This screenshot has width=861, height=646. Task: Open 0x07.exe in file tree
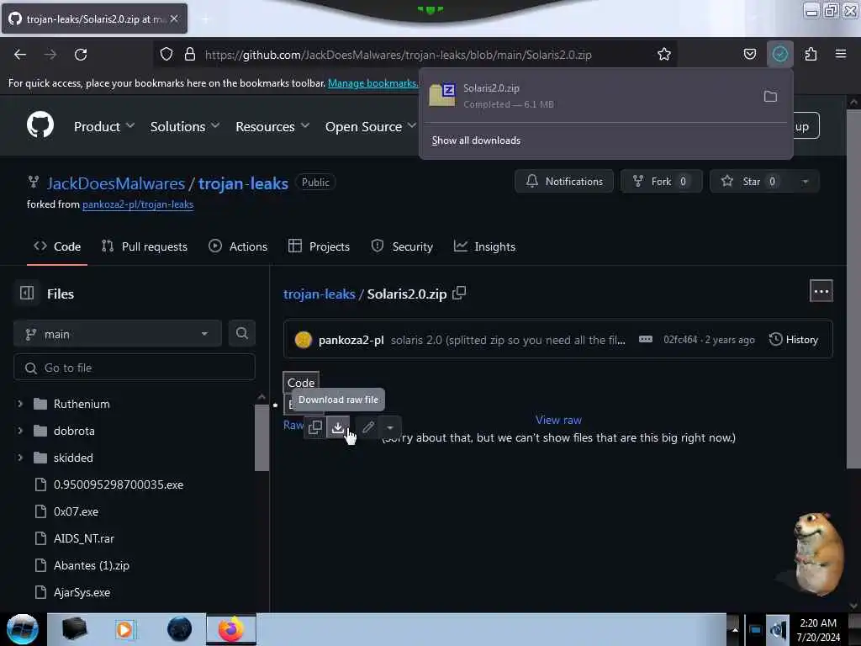pos(76,511)
